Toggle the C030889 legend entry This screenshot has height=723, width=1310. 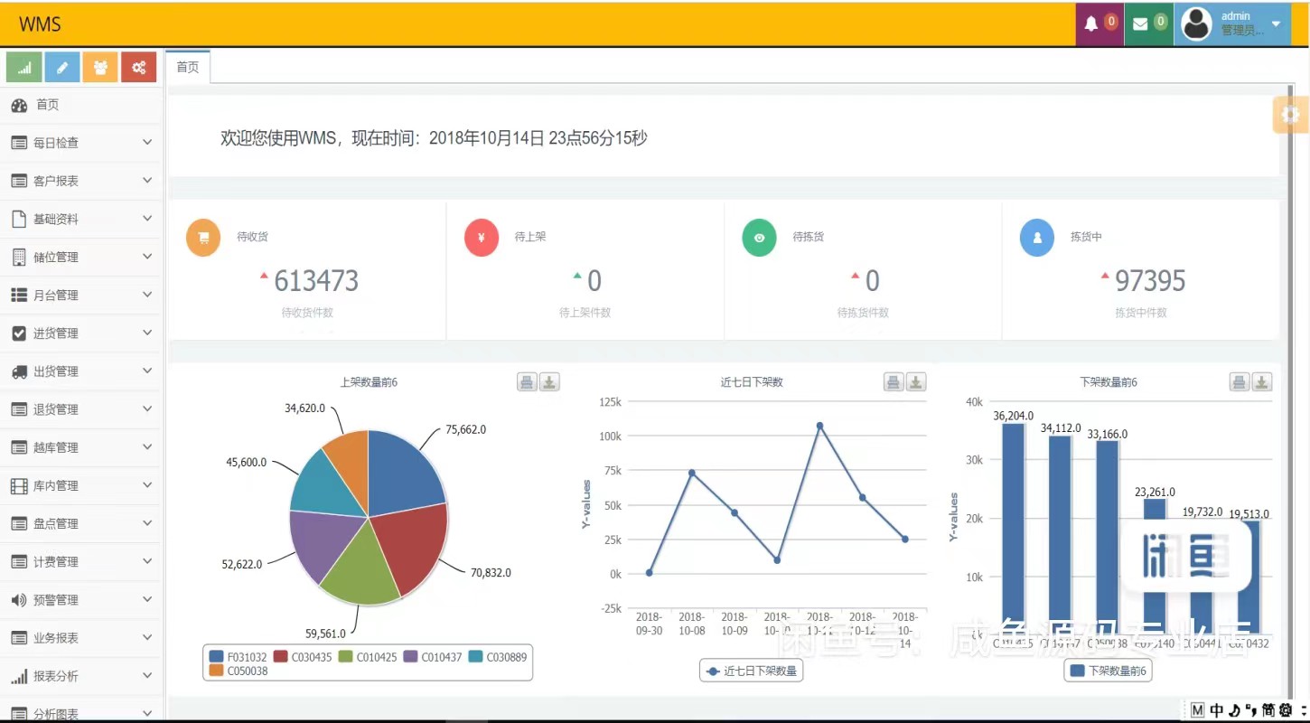498,657
